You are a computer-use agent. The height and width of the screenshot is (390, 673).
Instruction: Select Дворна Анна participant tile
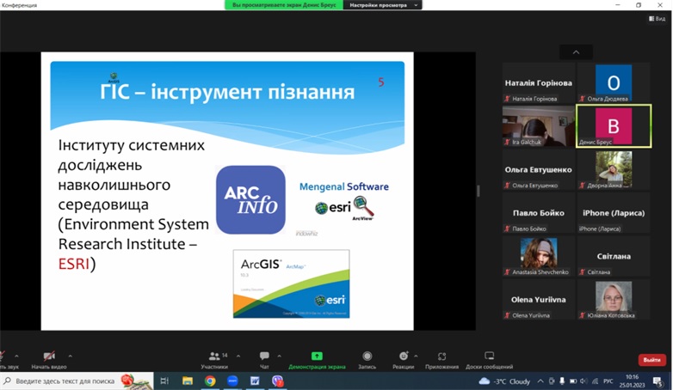click(614, 170)
